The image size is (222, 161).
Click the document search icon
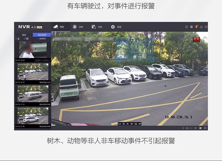[x=94, y=27]
